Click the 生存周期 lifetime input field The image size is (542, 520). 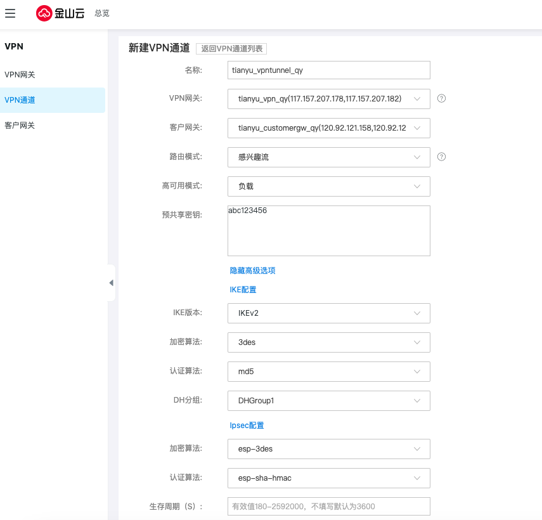(x=328, y=506)
